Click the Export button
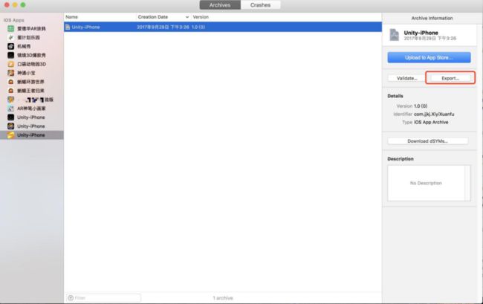 (450, 78)
